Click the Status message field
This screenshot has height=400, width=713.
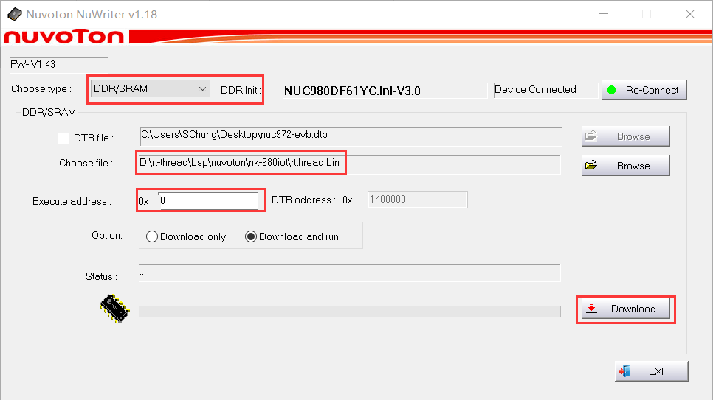pyautogui.click(x=349, y=273)
